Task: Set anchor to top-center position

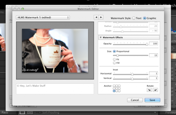Action: coord(117,86)
